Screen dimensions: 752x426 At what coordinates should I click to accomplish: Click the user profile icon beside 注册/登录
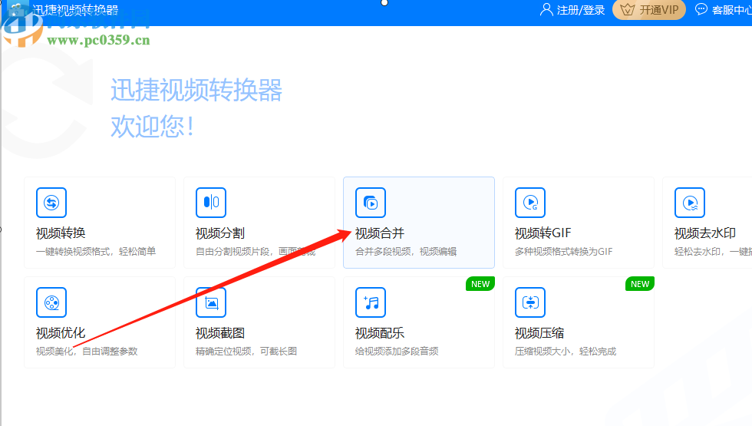coord(546,9)
